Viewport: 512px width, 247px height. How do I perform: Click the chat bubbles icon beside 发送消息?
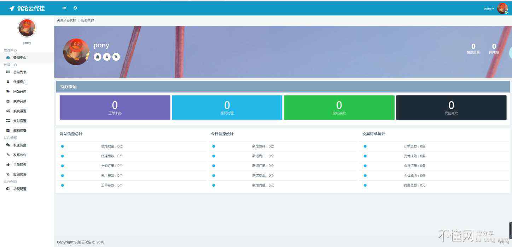(x=8, y=145)
